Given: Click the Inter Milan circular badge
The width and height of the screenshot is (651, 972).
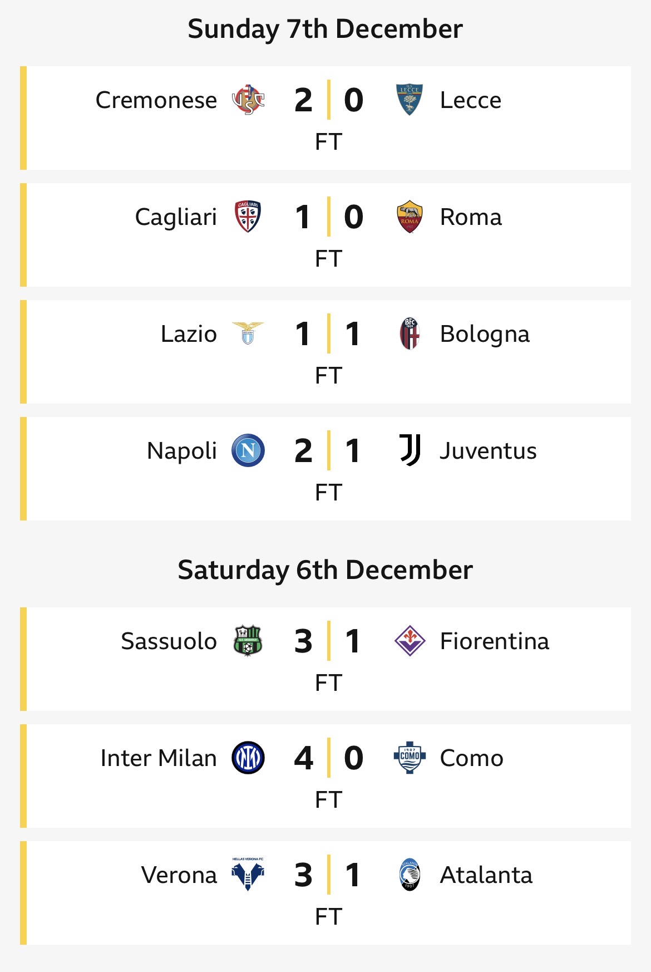Looking at the screenshot, I should [x=248, y=758].
